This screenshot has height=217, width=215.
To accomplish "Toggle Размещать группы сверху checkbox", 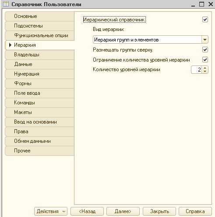I will click(205, 50).
